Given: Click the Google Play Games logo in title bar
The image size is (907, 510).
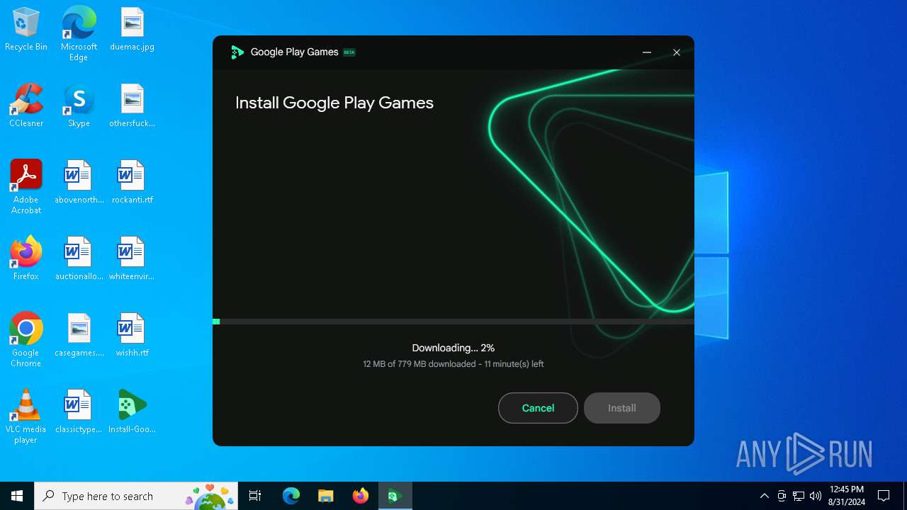Looking at the screenshot, I should click(x=237, y=52).
